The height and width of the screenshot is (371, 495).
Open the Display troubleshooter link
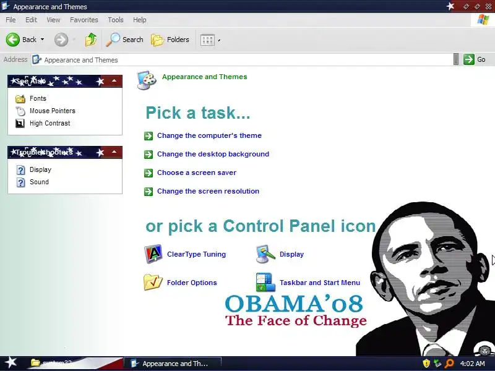(40, 169)
